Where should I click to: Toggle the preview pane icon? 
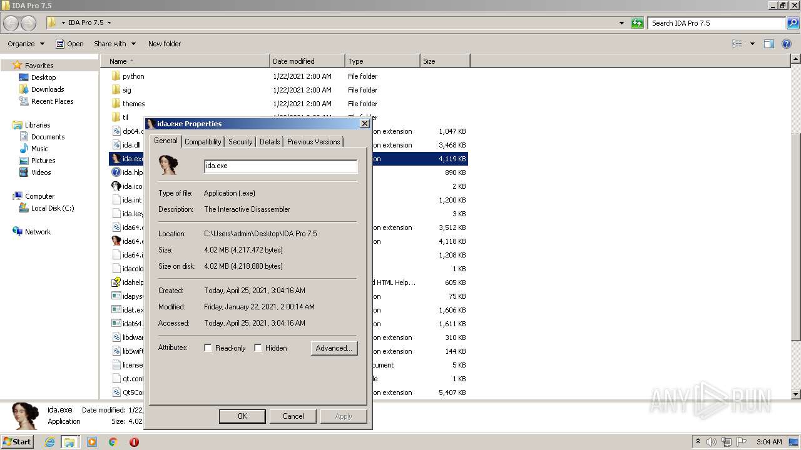pos(769,44)
